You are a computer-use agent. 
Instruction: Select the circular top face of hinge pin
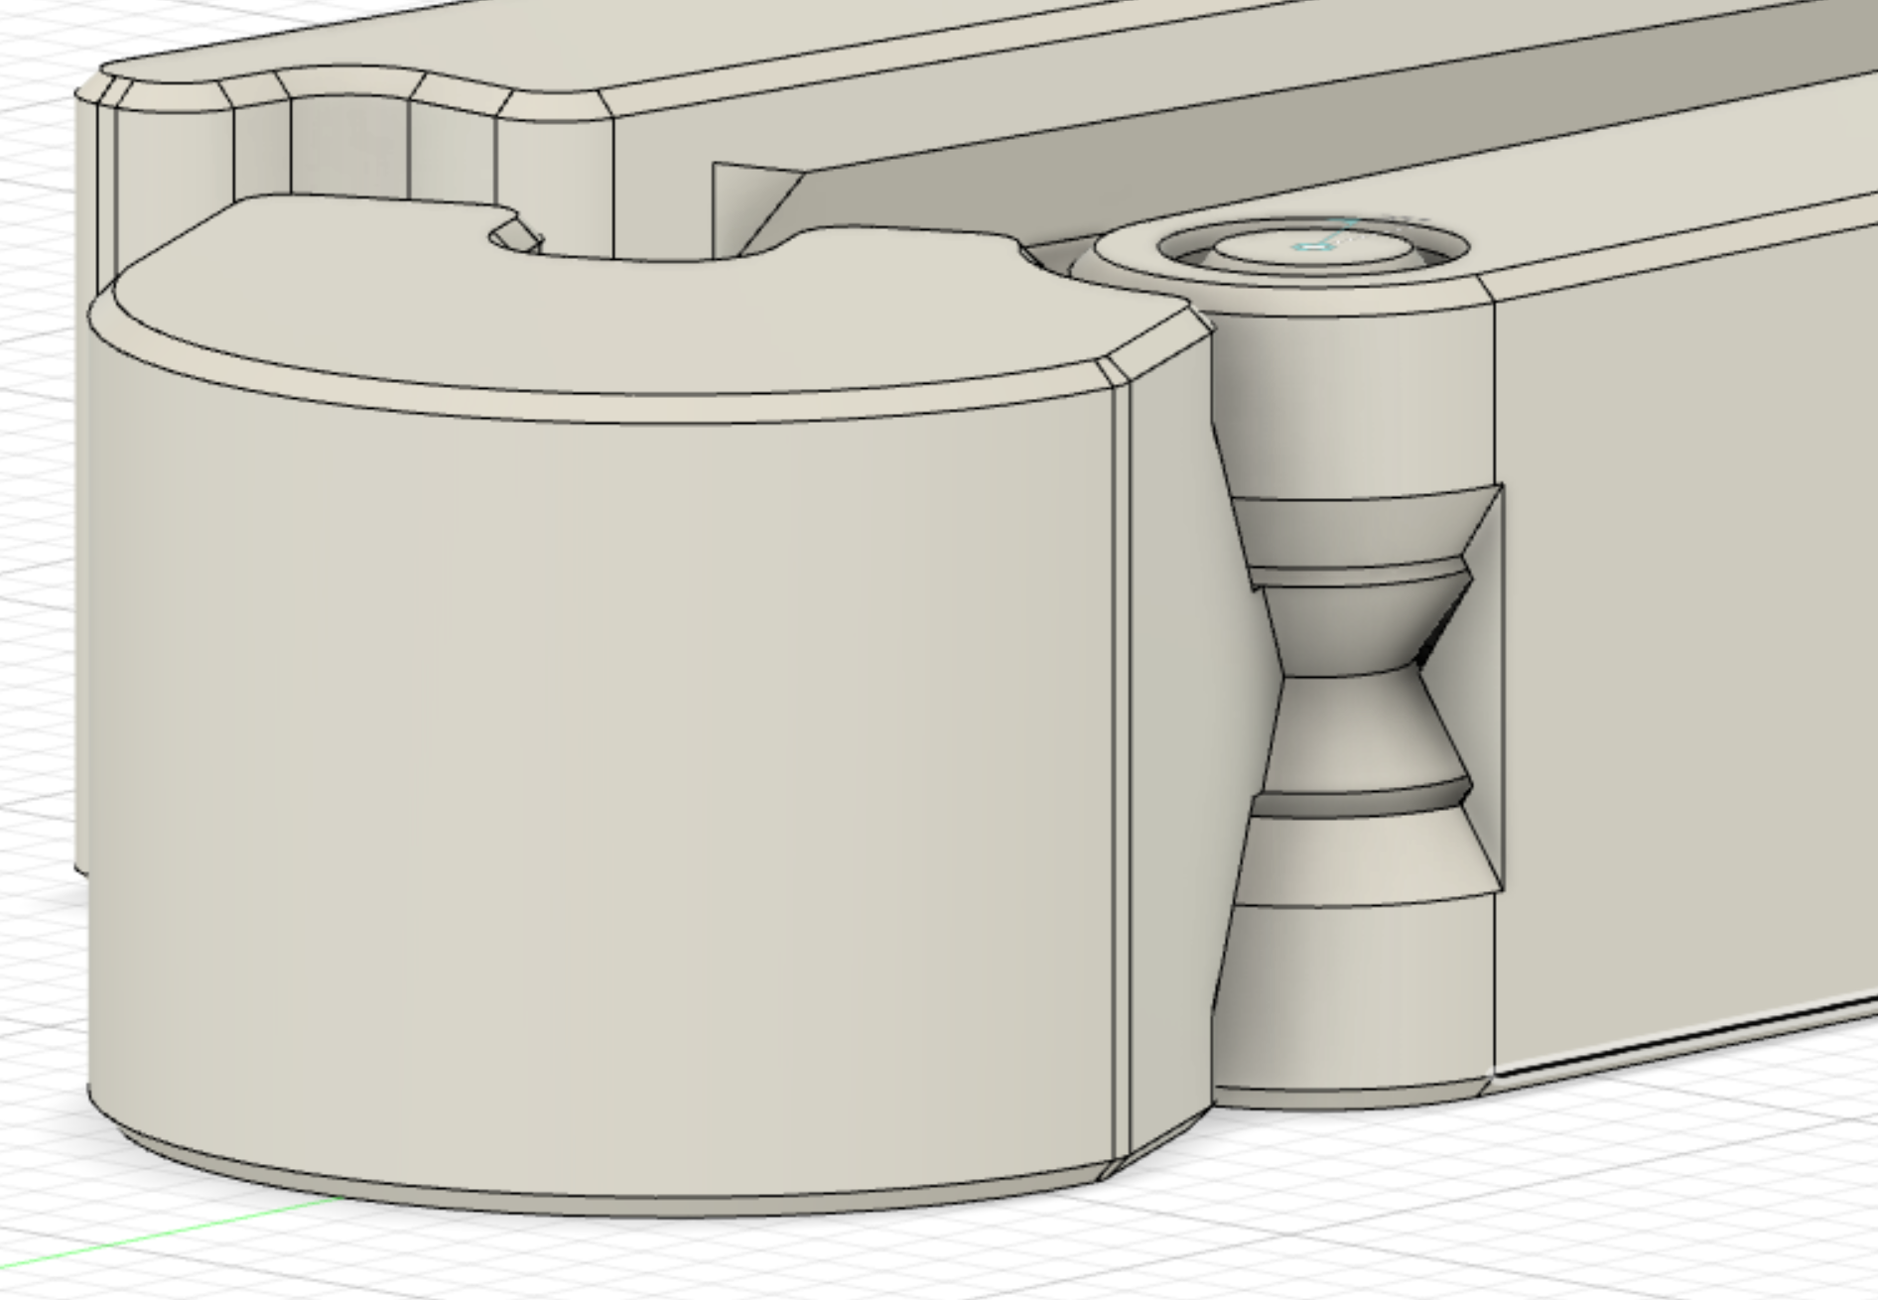coord(1312,247)
